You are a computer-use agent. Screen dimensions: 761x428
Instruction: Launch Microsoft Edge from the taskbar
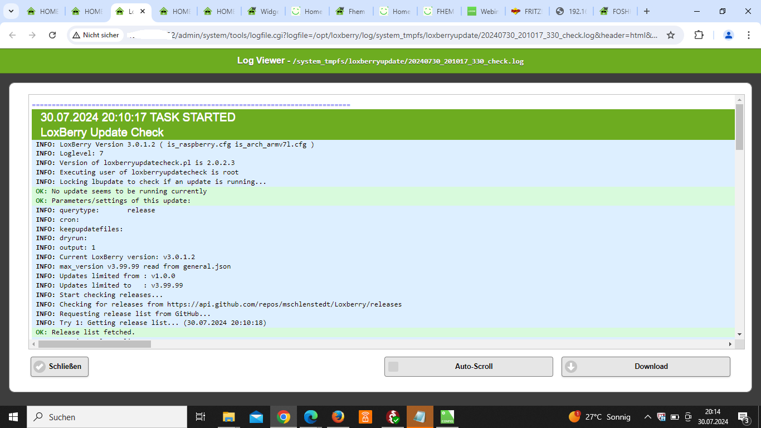311,417
